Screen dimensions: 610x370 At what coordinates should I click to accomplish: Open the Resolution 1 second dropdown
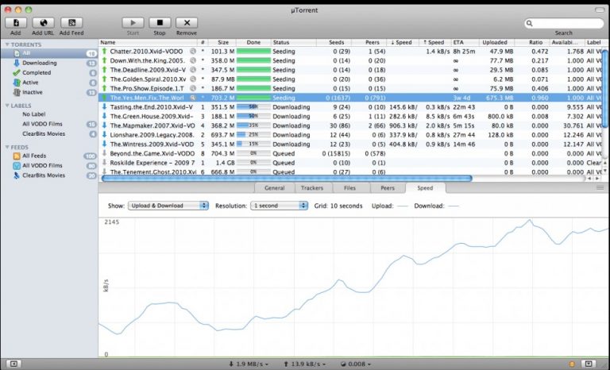tap(279, 206)
